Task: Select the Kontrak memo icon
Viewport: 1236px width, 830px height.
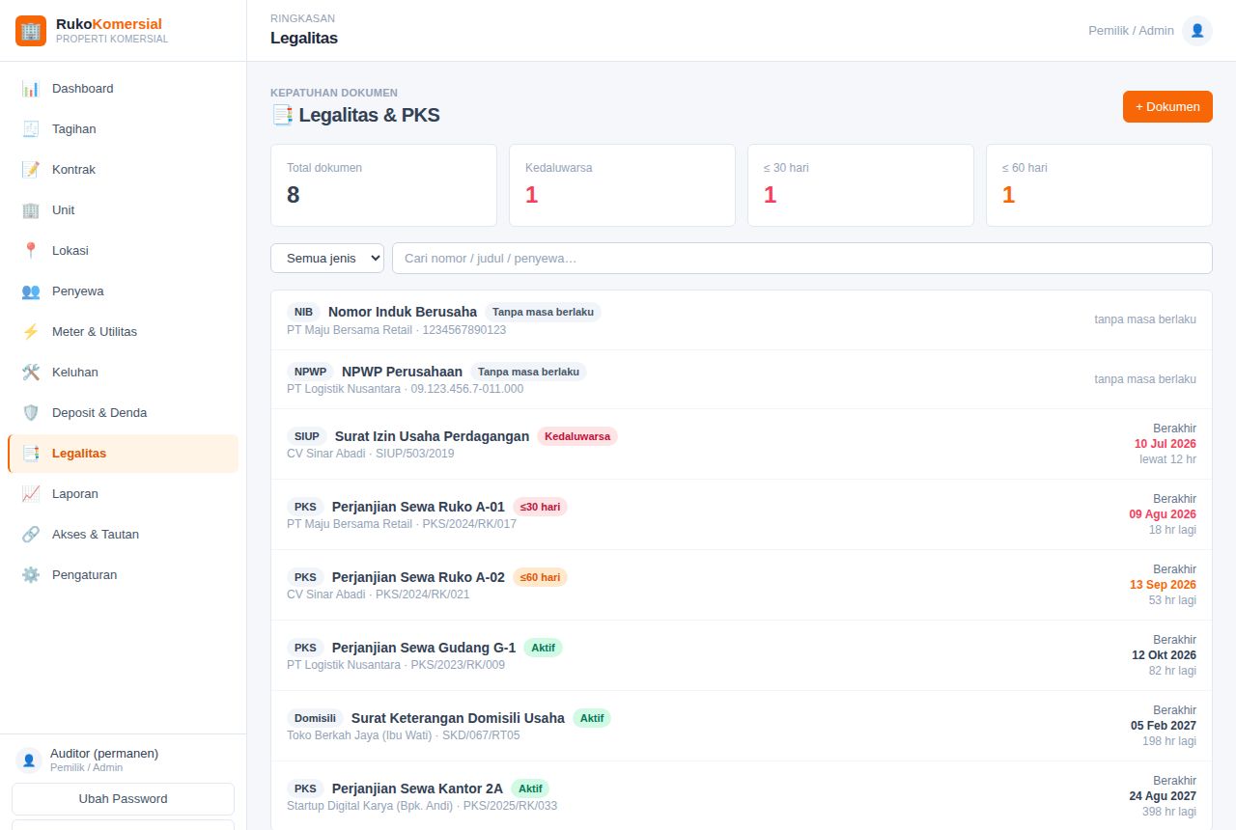Action: coord(31,170)
